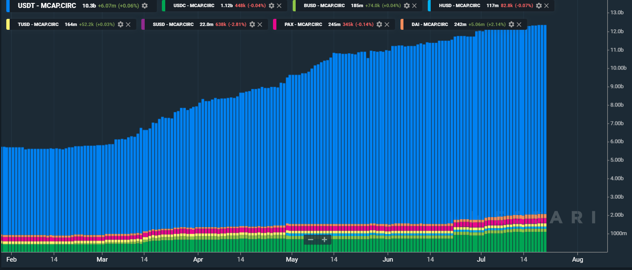Open settings gear for USDC series
This screenshot has height=270, width=632.
tap(271, 6)
